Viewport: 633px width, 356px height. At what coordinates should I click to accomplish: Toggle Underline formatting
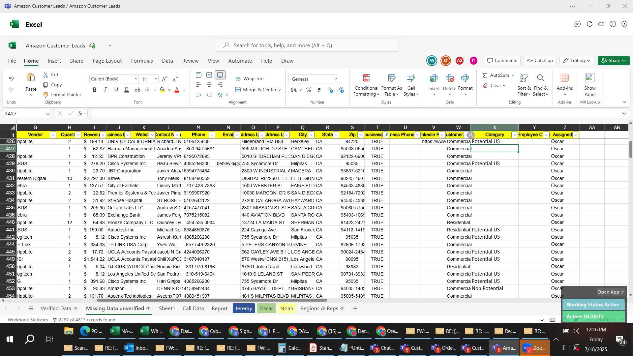pyautogui.click(x=116, y=90)
